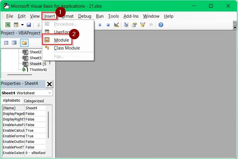Click EnableSelection value 0 - xlNoRestrictions
This screenshot has width=238, height=159.
[x=35, y=153]
